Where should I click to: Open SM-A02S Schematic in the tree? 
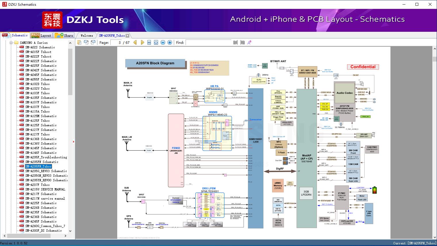point(40,47)
